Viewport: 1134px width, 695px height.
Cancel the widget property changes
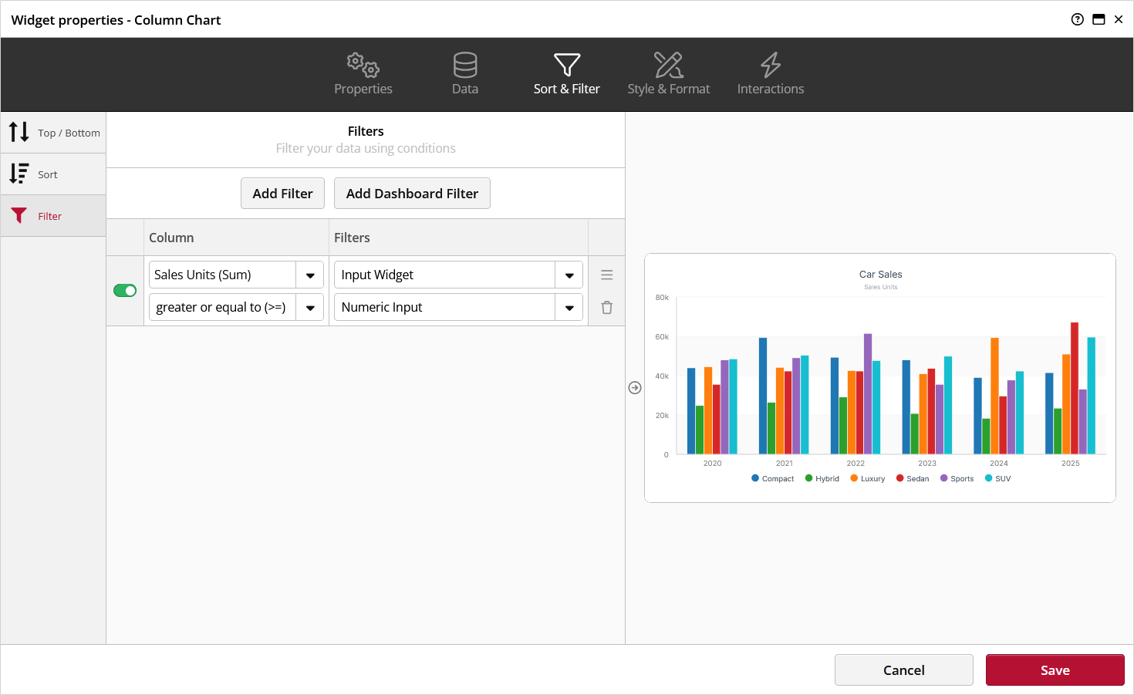904,670
